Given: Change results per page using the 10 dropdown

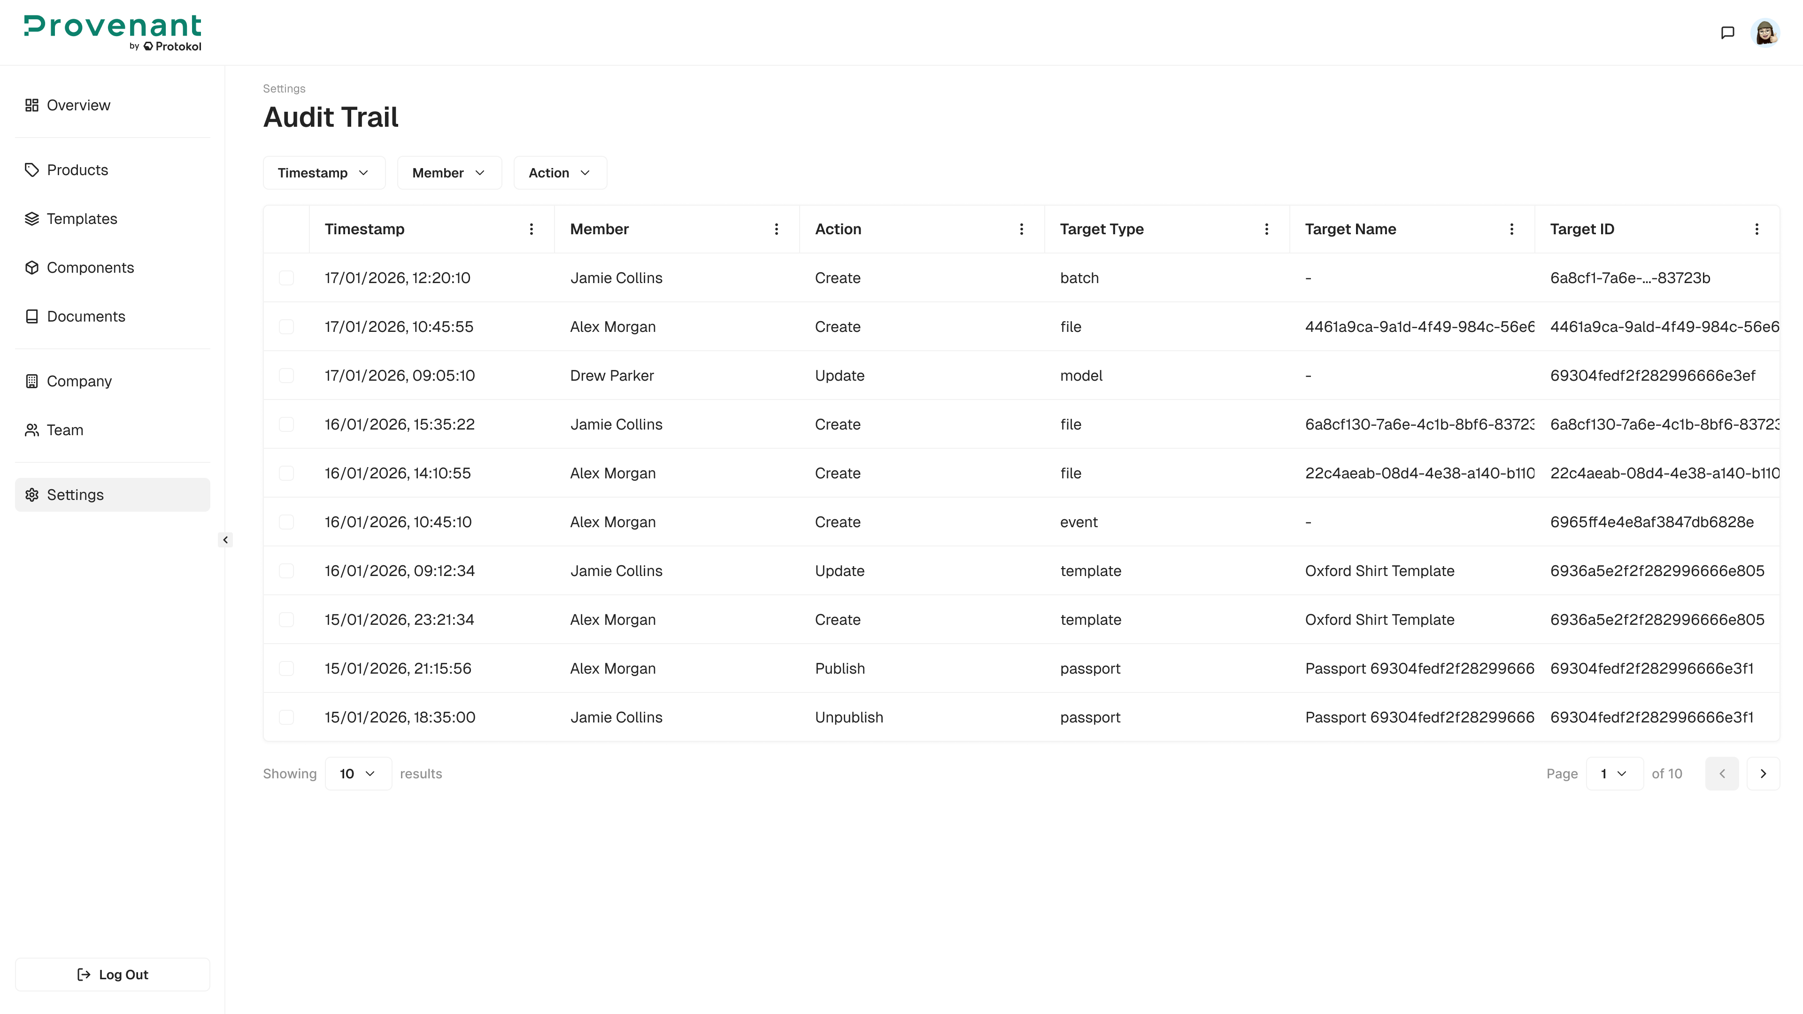Looking at the screenshot, I should 358,773.
